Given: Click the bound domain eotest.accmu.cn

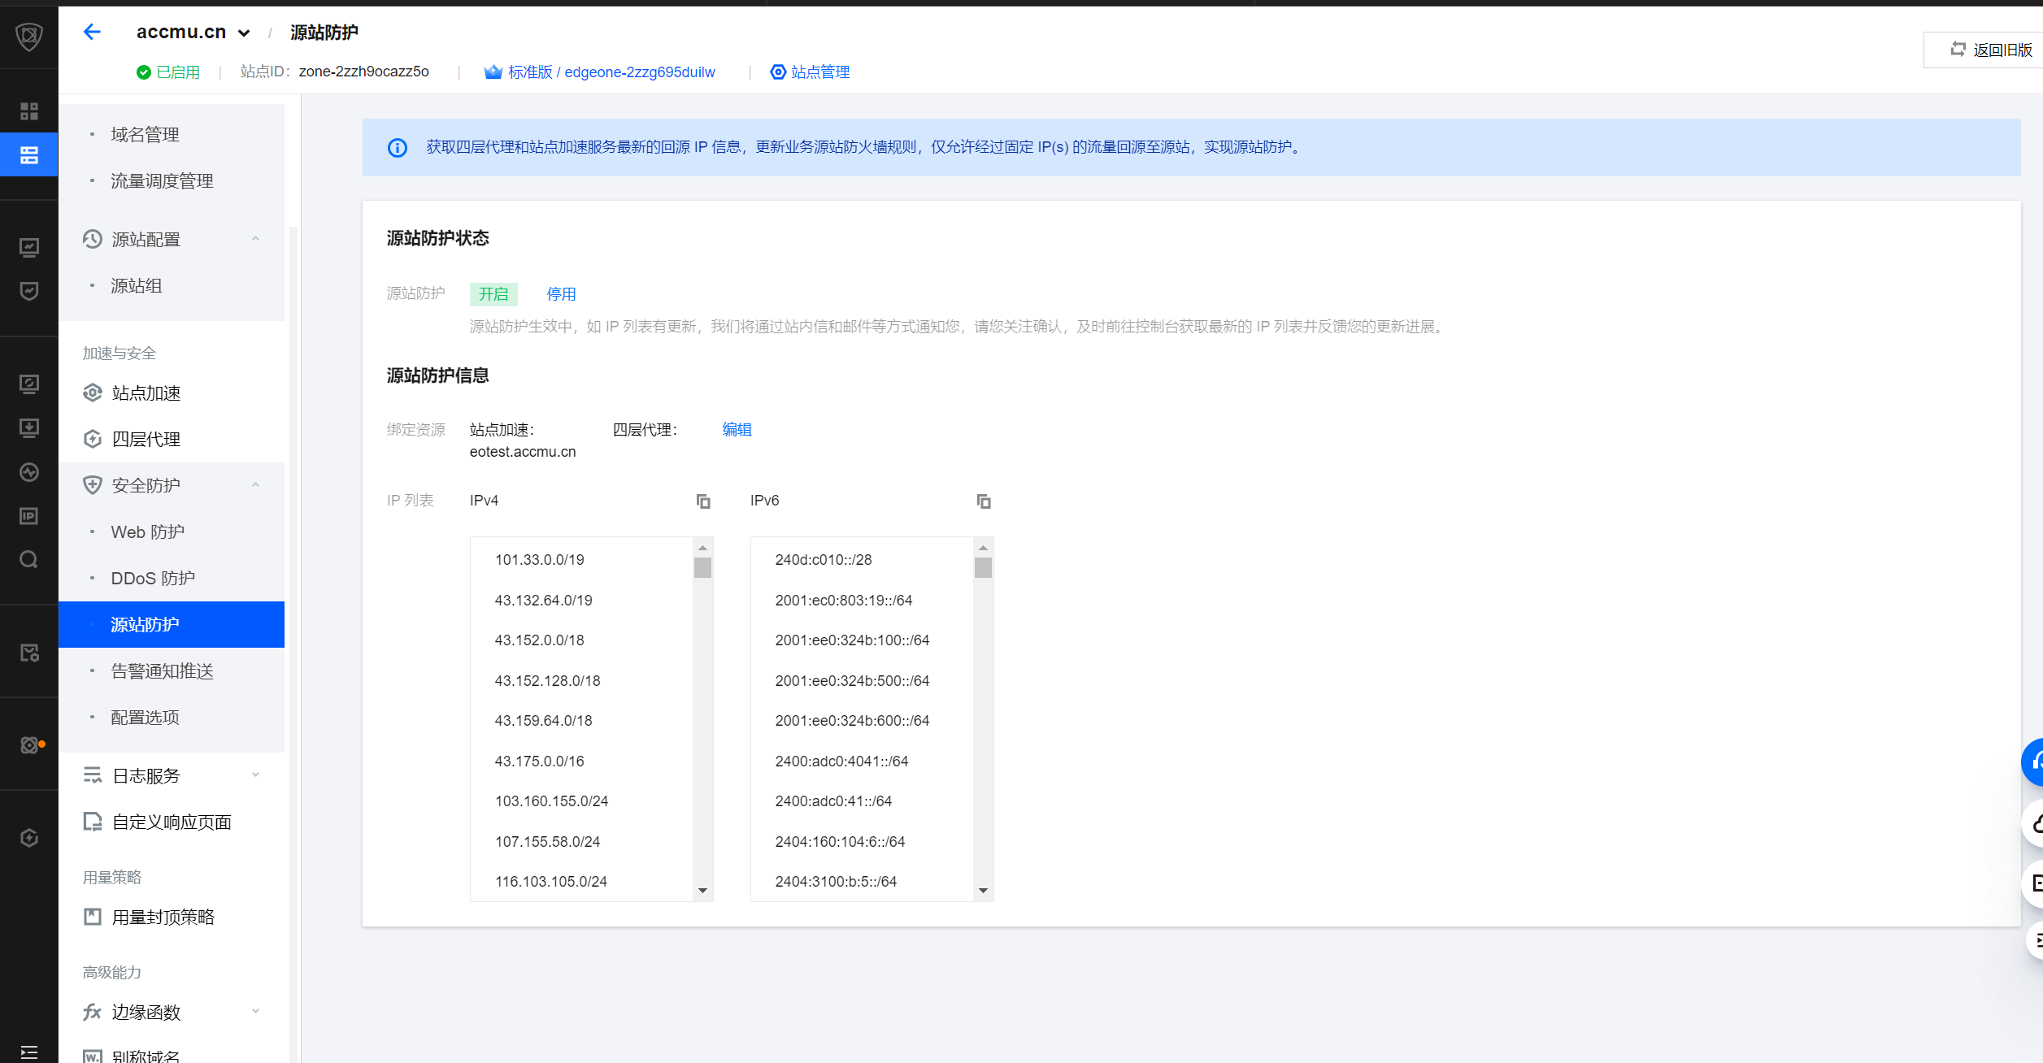Looking at the screenshot, I should point(523,452).
